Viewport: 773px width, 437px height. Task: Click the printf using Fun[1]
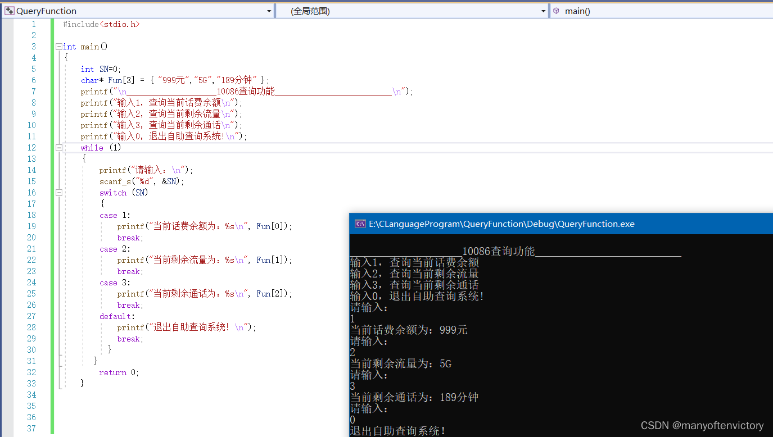pyautogui.click(x=205, y=260)
